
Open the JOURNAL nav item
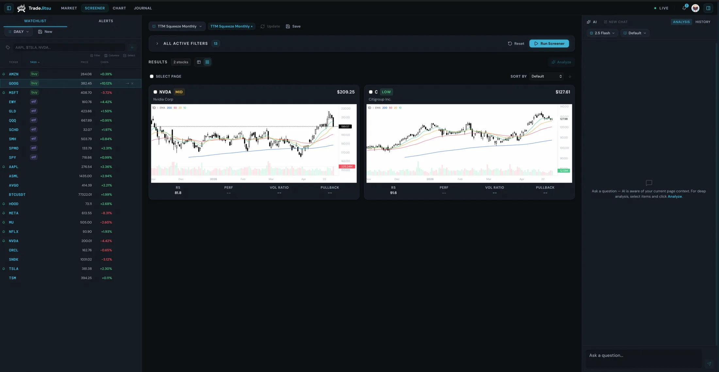click(143, 8)
